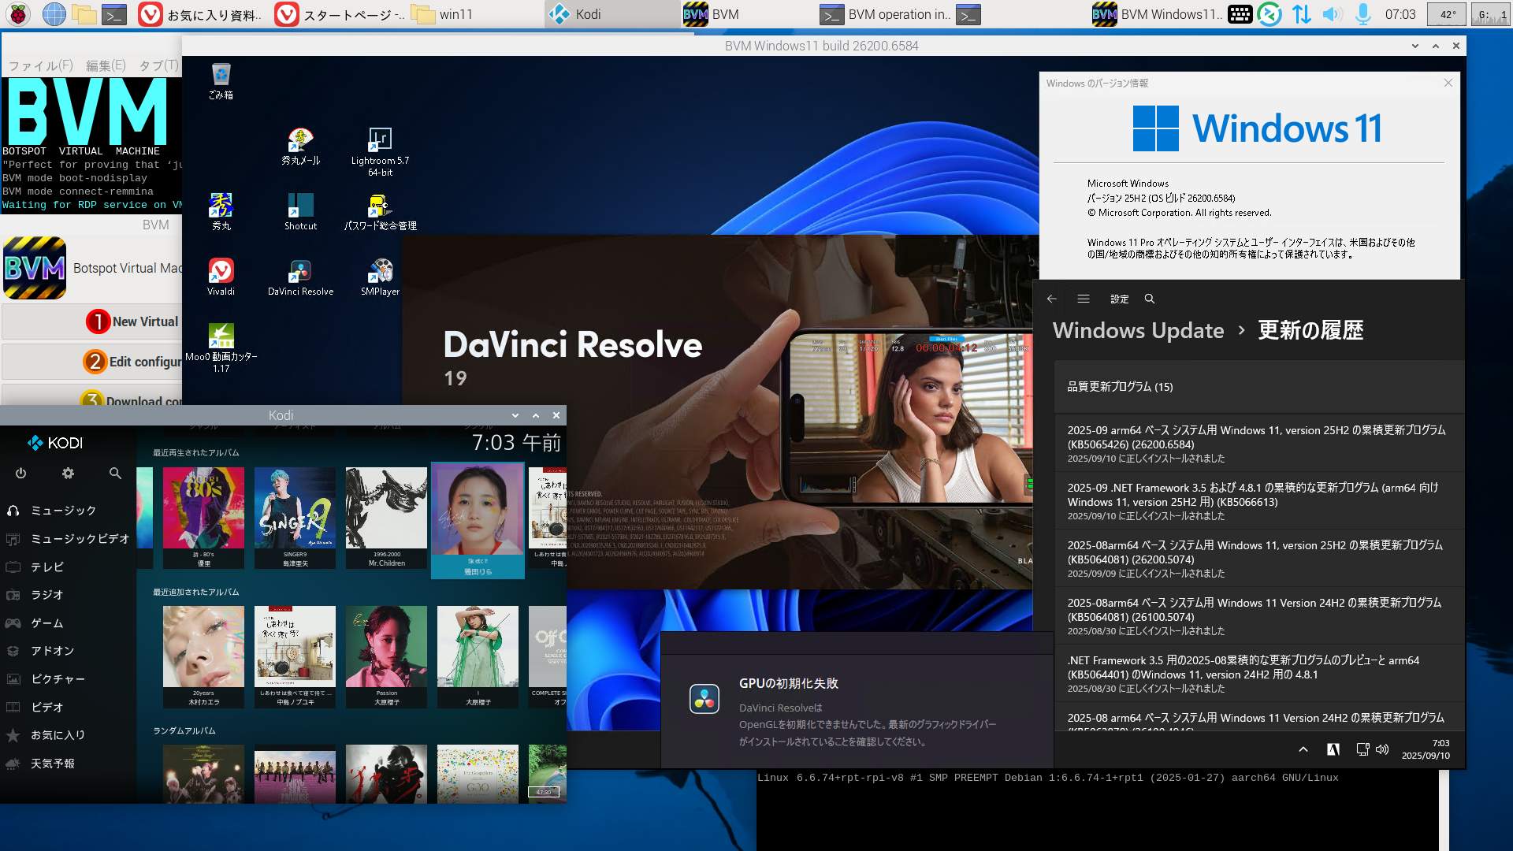The width and height of the screenshot is (1513, 851).
Task: Open the 編集(E) menu in the terminal
Action: coord(106,65)
